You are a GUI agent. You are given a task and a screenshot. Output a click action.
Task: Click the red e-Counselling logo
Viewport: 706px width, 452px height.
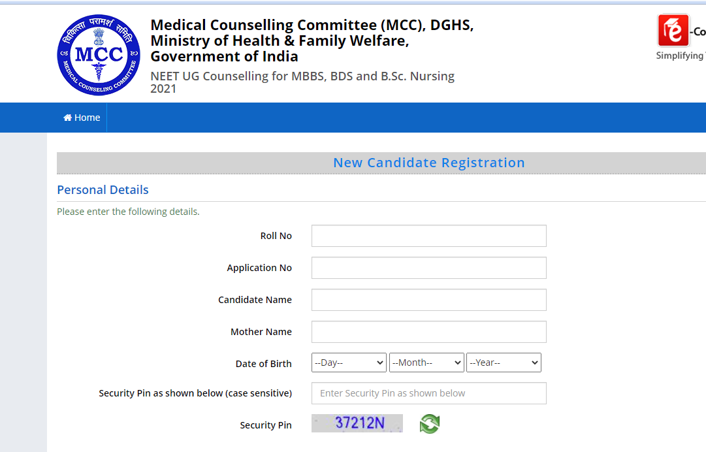click(x=673, y=31)
